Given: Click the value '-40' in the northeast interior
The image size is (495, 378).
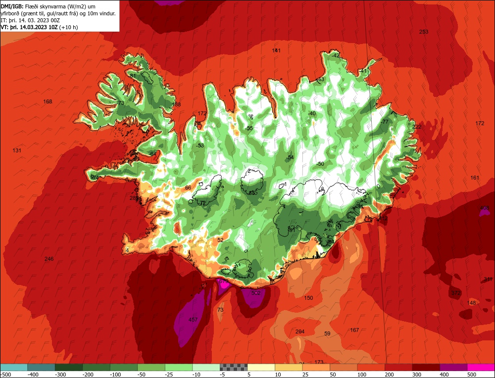Looking at the screenshot, I should 311,114.
